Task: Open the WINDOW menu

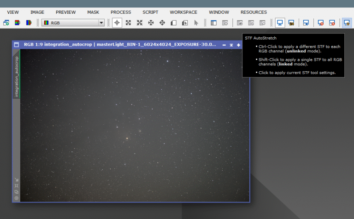Action: coord(219,12)
